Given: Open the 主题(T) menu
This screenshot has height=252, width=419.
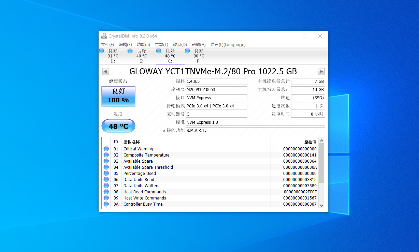Looking at the screenshot, I should point(161,45).
